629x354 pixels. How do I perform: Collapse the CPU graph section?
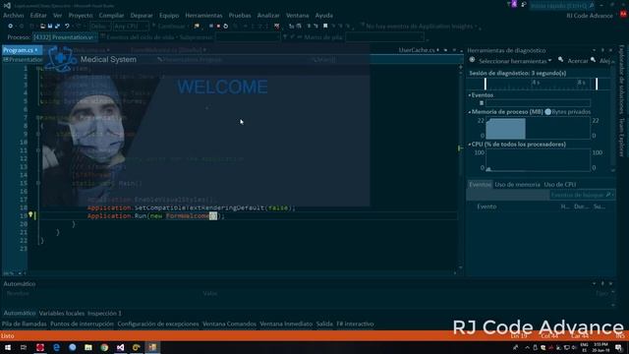click(470, 145)
